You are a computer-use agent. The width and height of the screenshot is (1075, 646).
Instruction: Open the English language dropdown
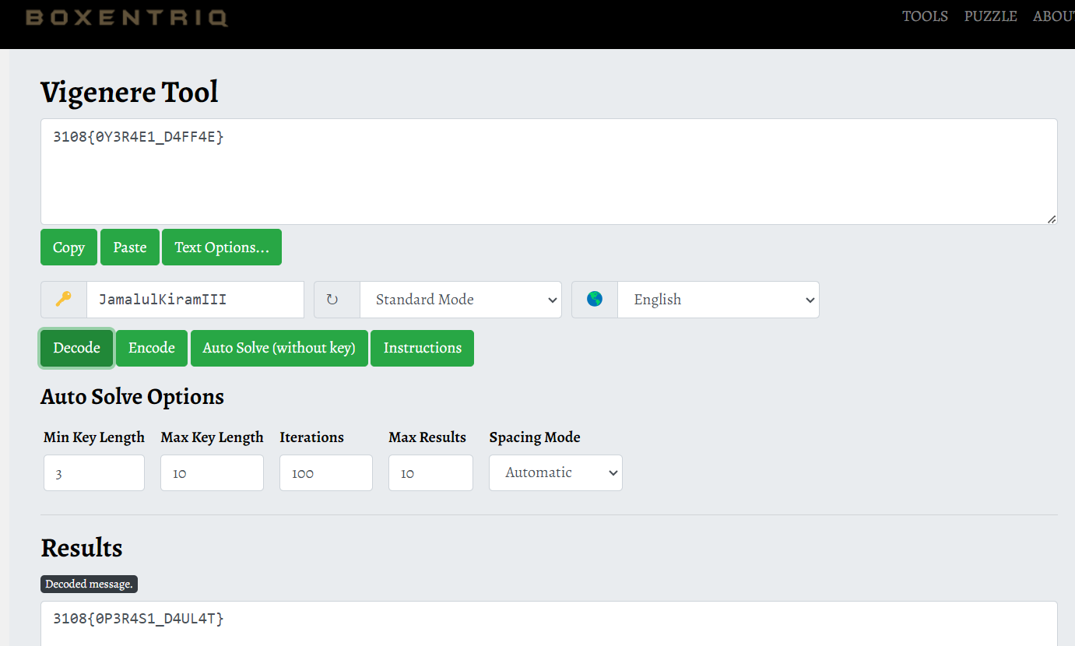point(718,300)
